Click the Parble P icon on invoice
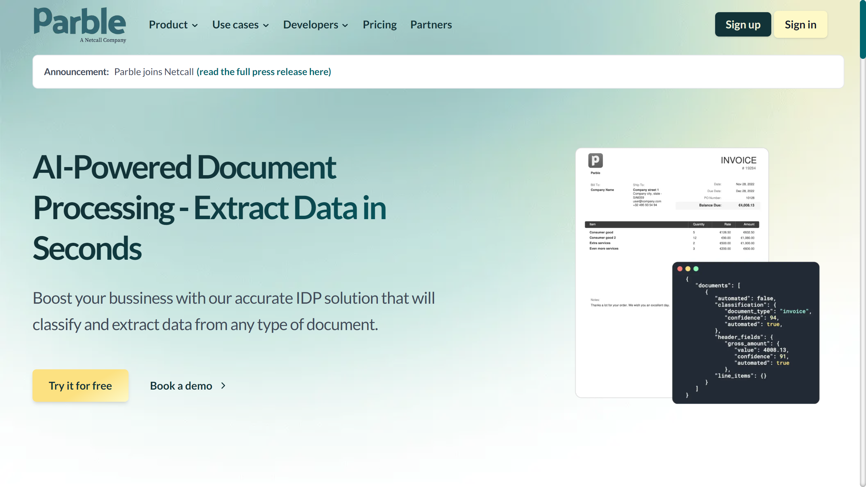 [595, 160]
